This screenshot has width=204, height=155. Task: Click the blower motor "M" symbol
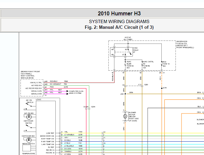[x=125, y=116]
